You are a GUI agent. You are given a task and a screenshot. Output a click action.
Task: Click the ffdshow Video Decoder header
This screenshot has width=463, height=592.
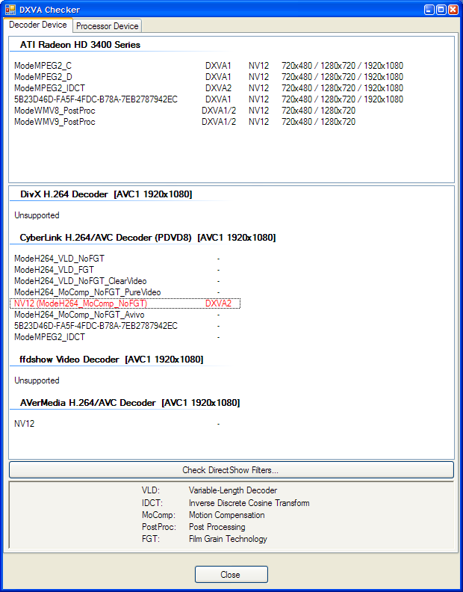point(111,360)
